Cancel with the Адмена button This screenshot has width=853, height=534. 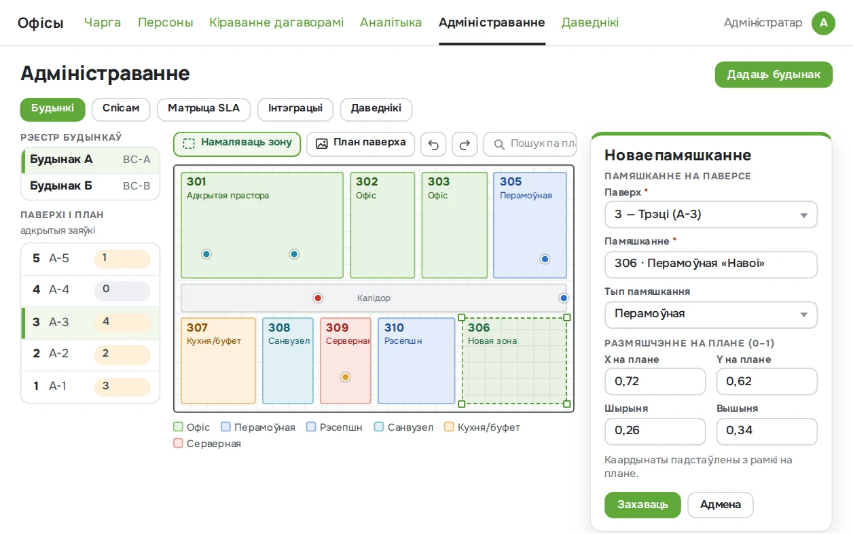coord(721,505)
